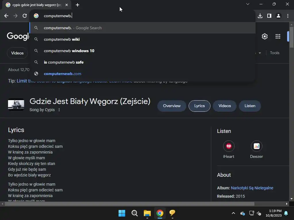
Task: Click the address bar text computernewb.
Action: click(x=58, y=16)
